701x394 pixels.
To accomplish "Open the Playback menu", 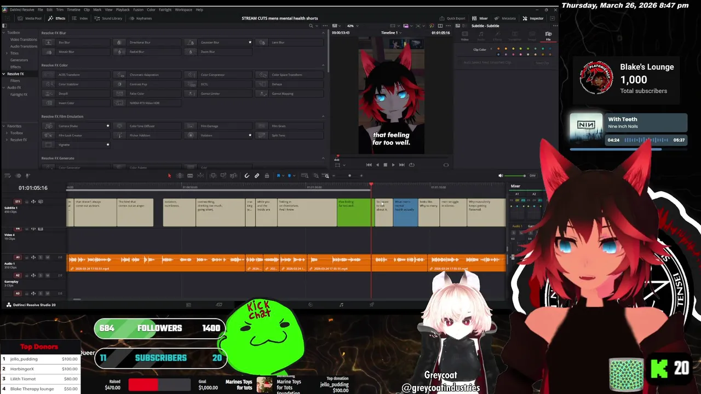I will coord(123,9).
